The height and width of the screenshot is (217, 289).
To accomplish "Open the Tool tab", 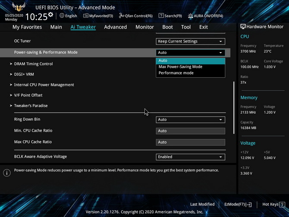I will pyautogui.click(x=186, y=27).
